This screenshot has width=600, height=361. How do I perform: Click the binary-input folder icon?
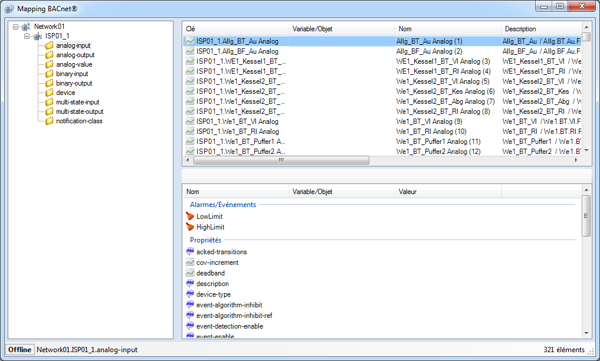(x=50, y=74)
